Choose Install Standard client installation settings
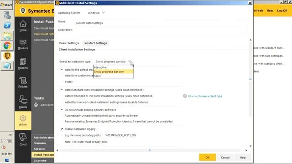Viewport: 292px width, 164px height. pos(62,90)
